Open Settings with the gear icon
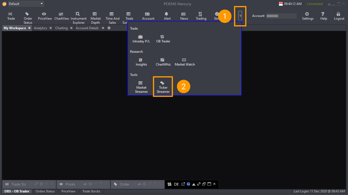Image resolution: width=348 pixels, height=195 pixels. (x=307, y=16)
